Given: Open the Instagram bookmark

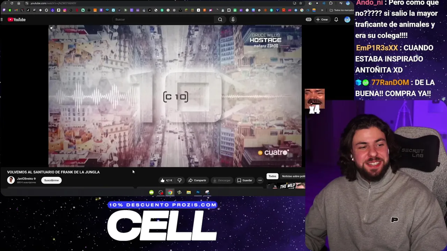Looking at the screenshot, I should [x=65, y=10].
